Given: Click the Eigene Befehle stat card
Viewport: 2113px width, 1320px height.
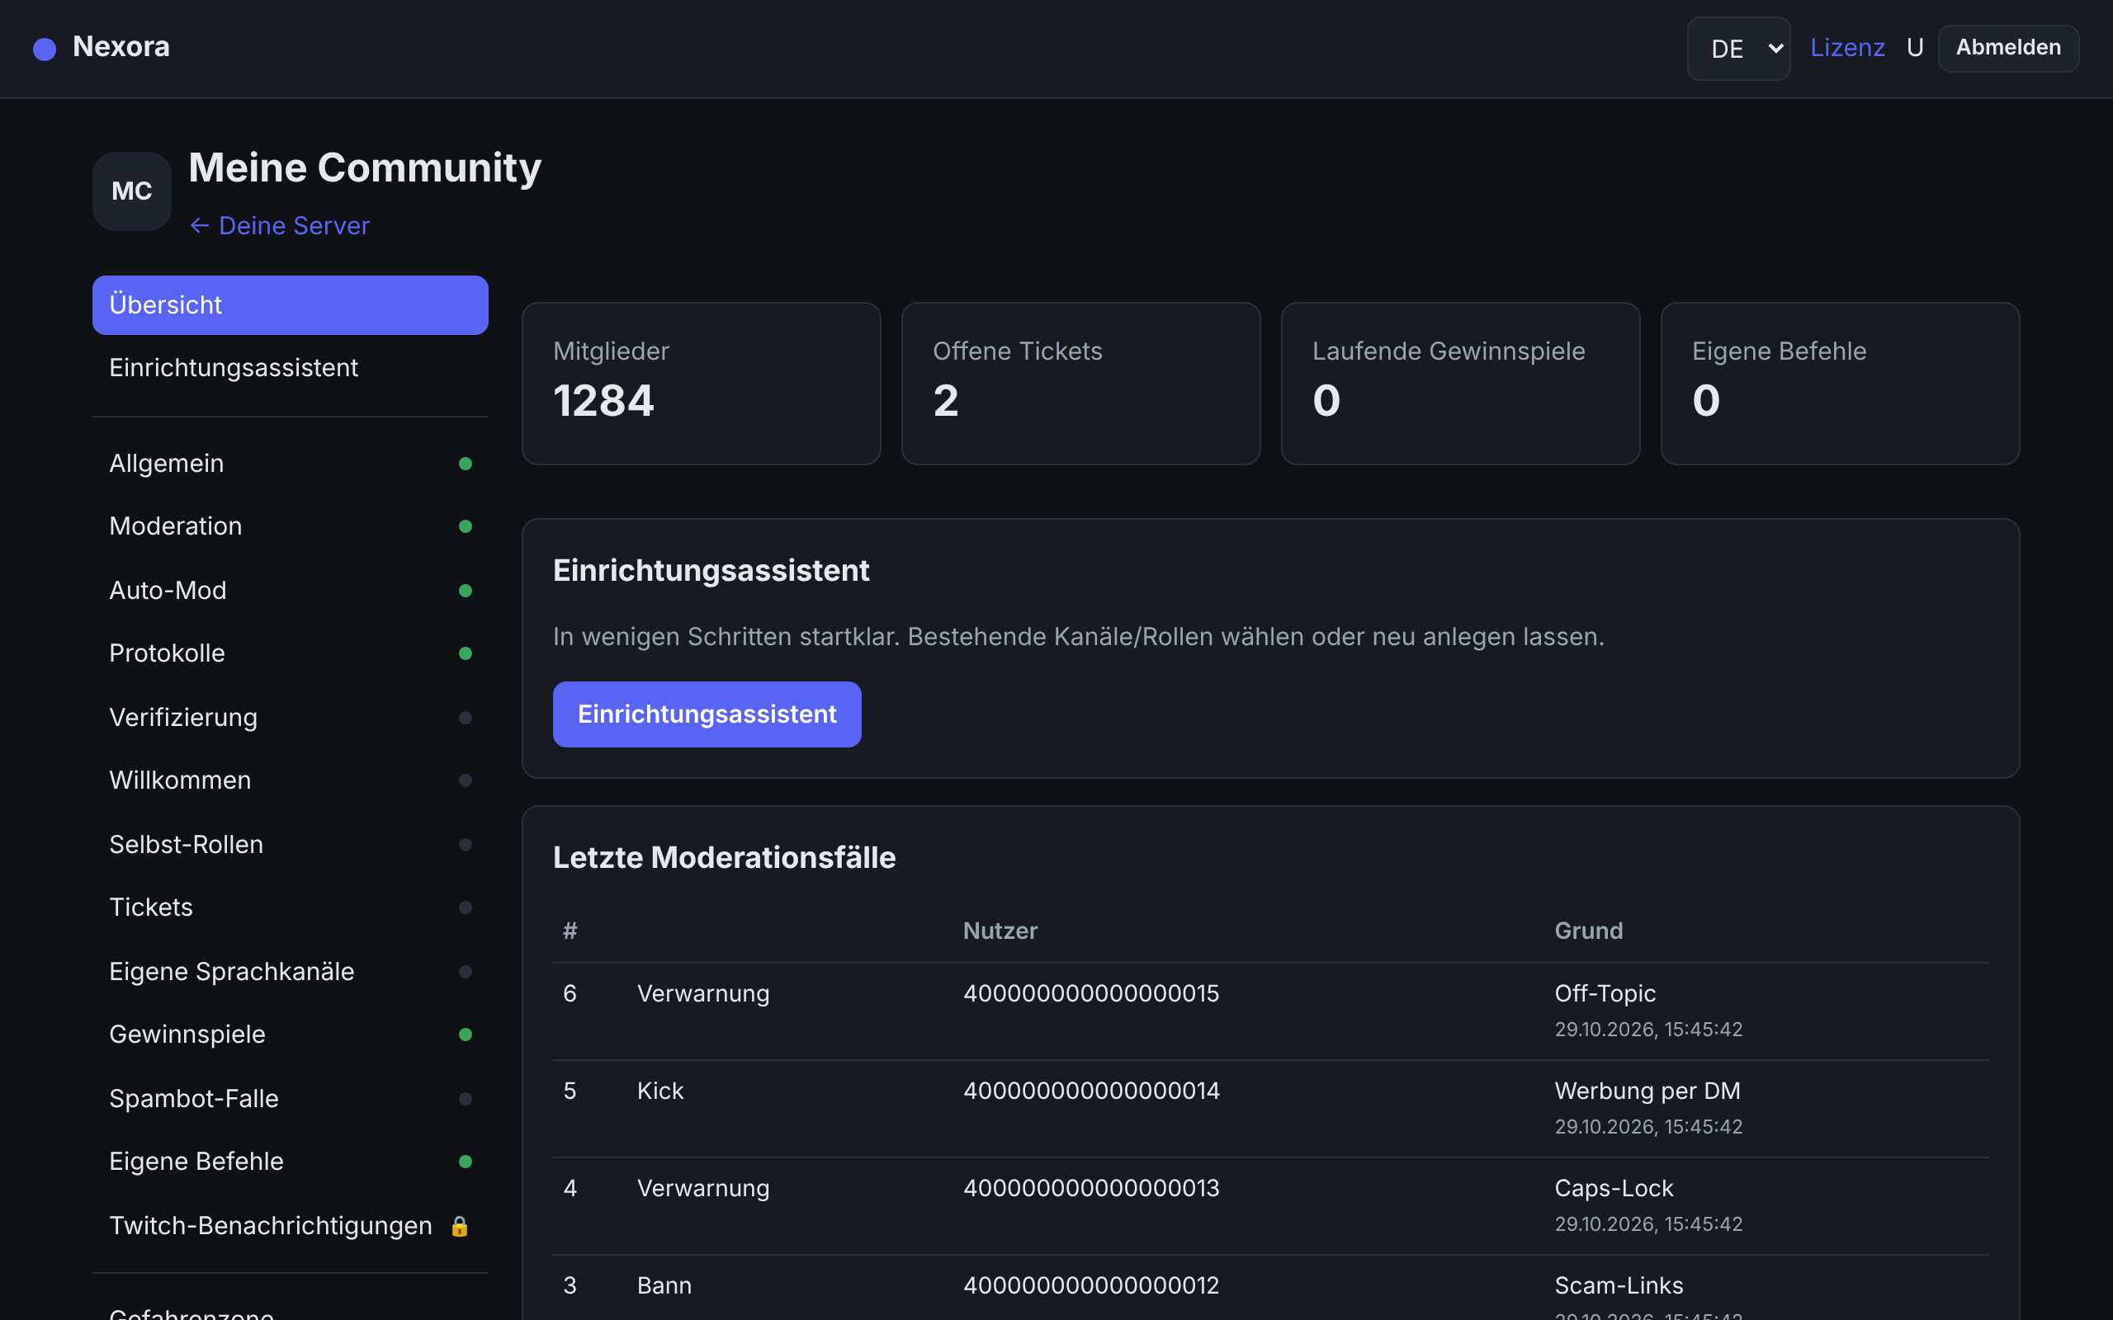Looking at the screenshot, I should point(1840,384).
